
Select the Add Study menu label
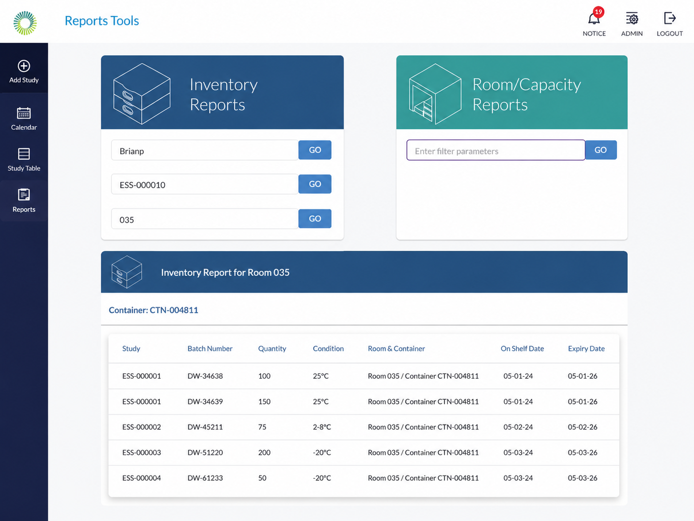[24, 80]
